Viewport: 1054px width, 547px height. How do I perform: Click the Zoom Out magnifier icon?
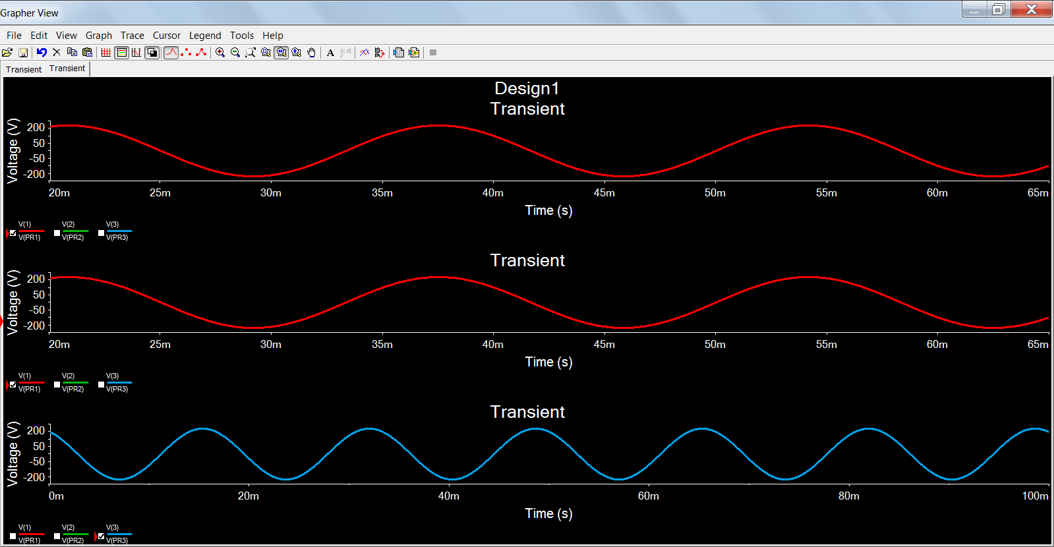tap(235, 53)
